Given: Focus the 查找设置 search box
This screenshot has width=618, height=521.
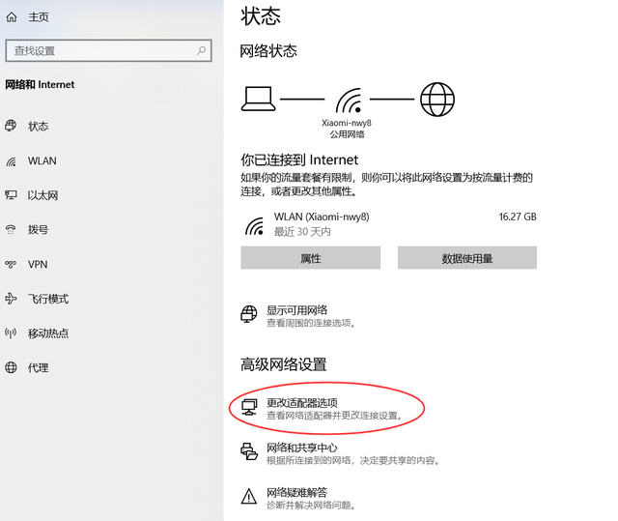Looking at the screenshot, I should [109, 50].
